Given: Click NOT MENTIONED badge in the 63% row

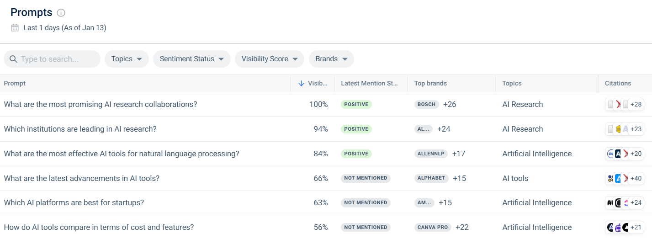Looking at the screenshot, I should (366, 202).
